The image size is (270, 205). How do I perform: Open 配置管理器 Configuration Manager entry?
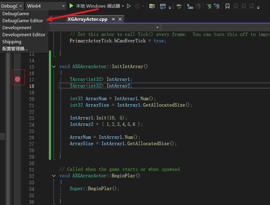pyautogui.click(x=24, y=49)
